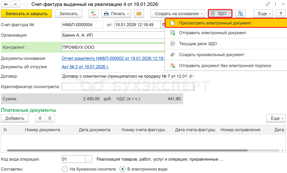Go forward with the right arrow
Screen dimensions: 287x173
[x=15, y=4]
